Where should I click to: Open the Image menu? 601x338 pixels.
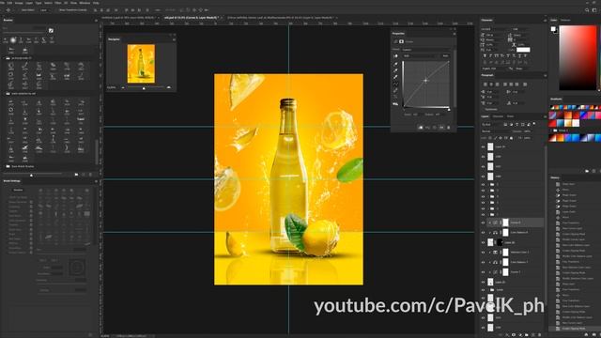tap(19, 3)
